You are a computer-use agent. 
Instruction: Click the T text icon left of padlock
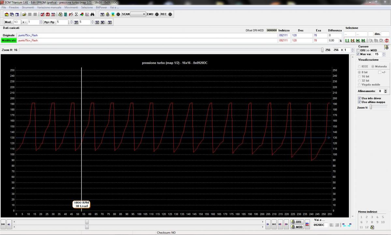[x=102, y=14]
